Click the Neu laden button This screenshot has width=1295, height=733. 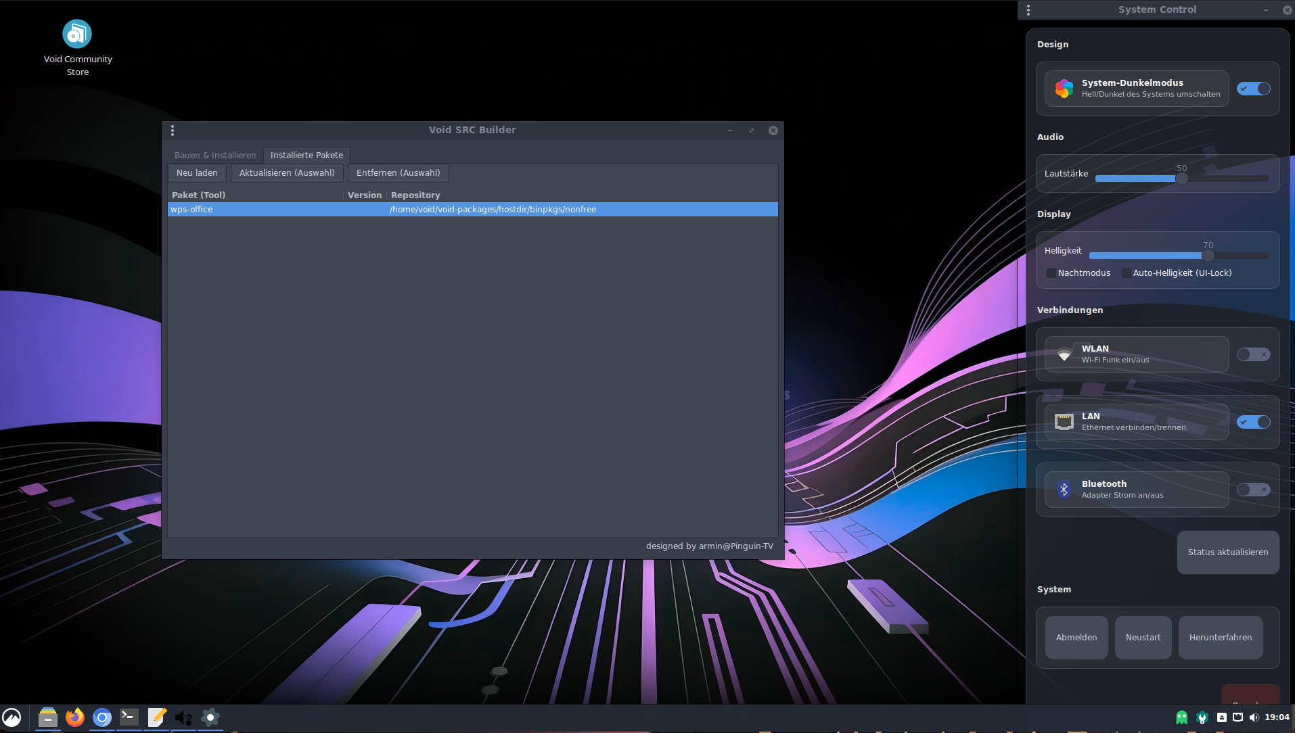coord(197,173)
